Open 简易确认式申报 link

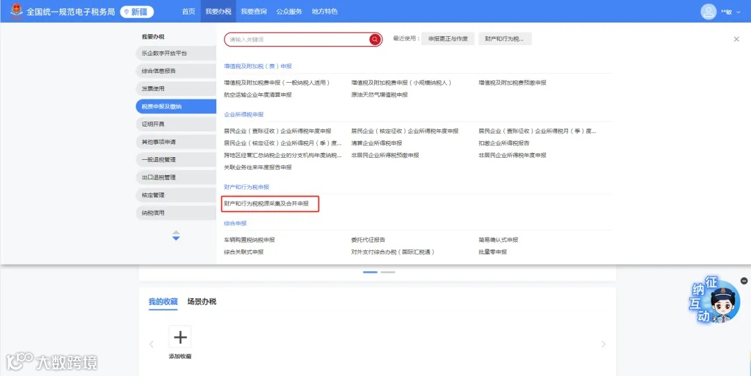pos(498,240)
